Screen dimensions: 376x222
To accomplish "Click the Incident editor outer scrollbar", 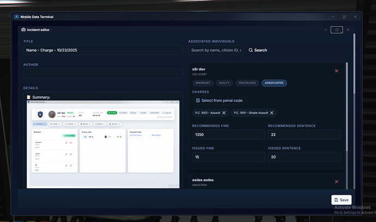I will (354, 64).
